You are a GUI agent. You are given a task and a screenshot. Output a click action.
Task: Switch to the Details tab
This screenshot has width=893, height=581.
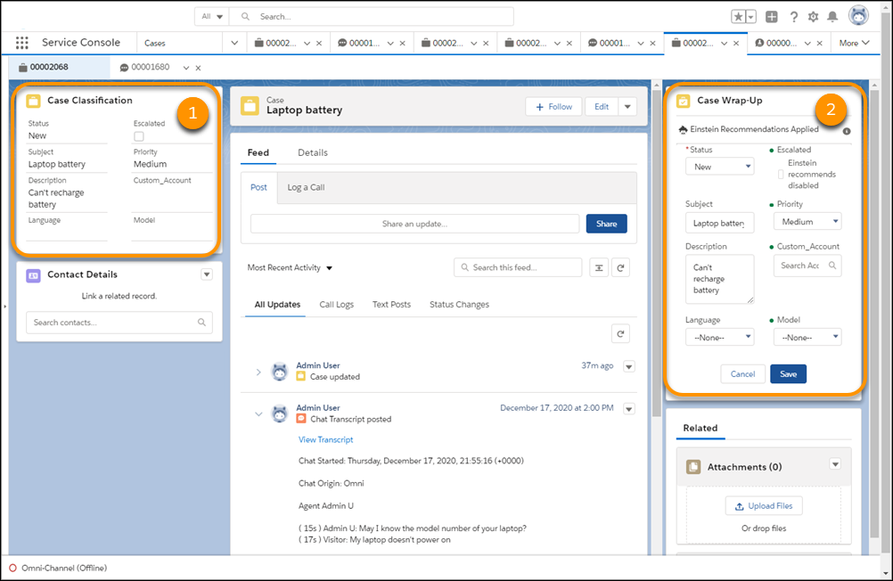click(313, 152)
